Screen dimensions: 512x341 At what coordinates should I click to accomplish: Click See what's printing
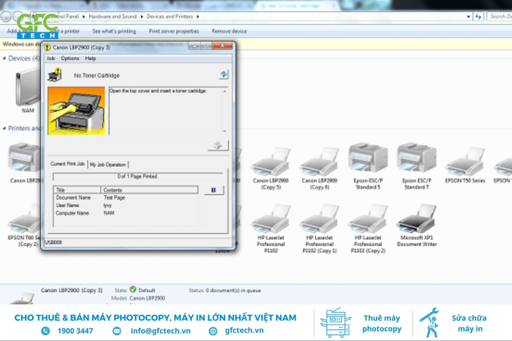click(x=114, y=31)
